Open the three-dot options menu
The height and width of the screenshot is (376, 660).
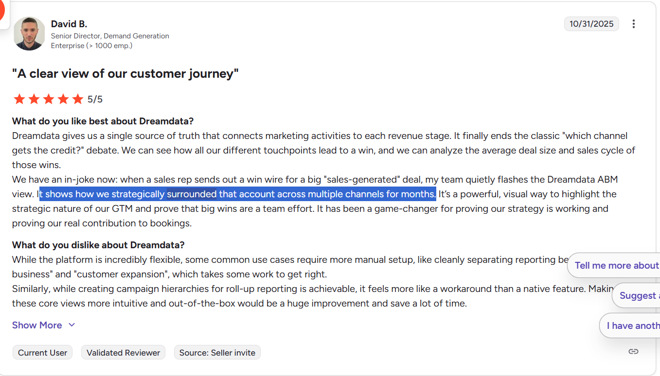pos(634,23)
